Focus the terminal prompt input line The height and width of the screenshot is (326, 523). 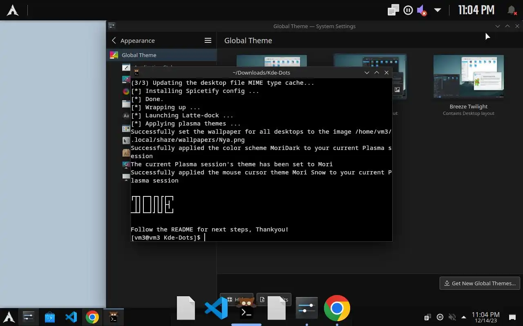pyautogui.click(x=261, y=238)
